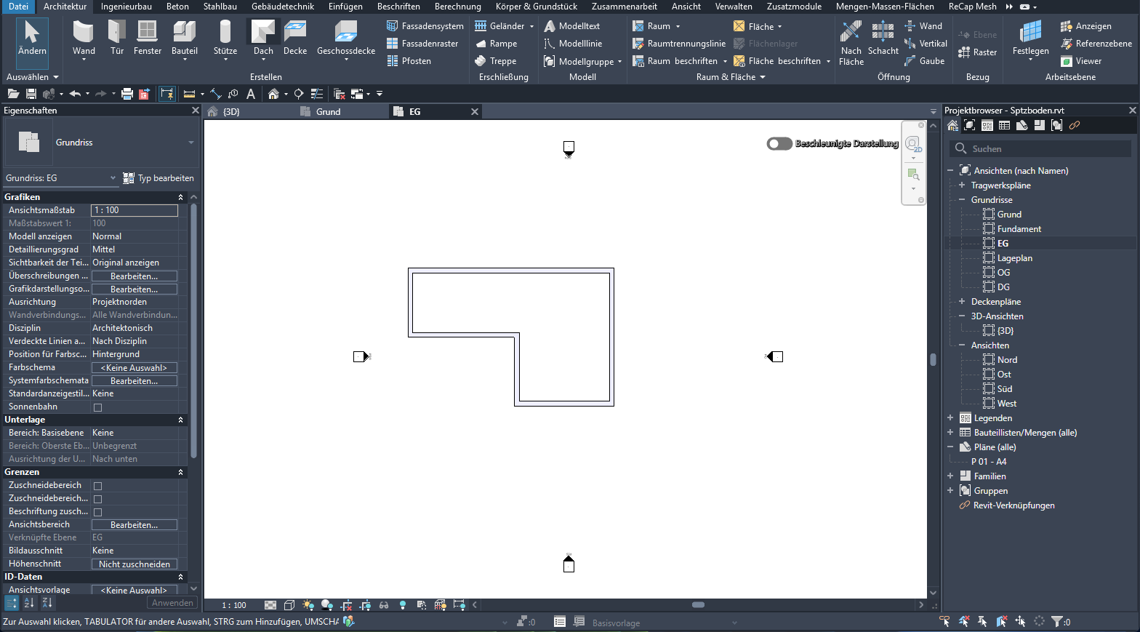Activate the Dach roof tool
This screenshot has height=632, width=1140.
click(263, 38)
